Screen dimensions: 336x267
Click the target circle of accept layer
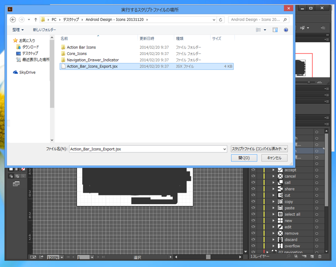[x=317, y=170]
